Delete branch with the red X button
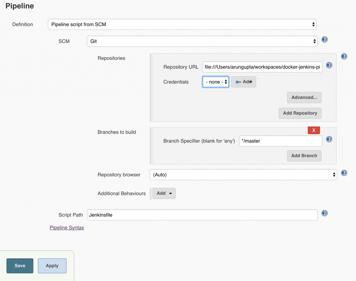 [x=314, y=130]
